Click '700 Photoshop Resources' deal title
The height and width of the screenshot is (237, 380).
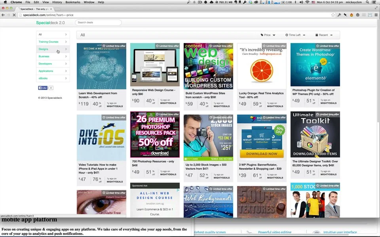153,163
